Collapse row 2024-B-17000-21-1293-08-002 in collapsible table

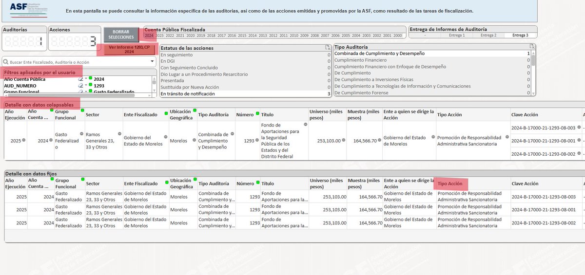(x=579, y=154)
